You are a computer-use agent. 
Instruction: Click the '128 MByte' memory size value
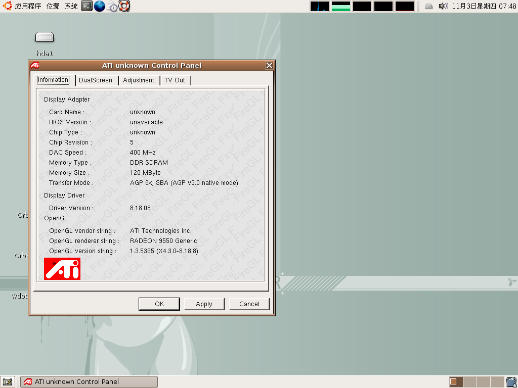click(145, 173)
